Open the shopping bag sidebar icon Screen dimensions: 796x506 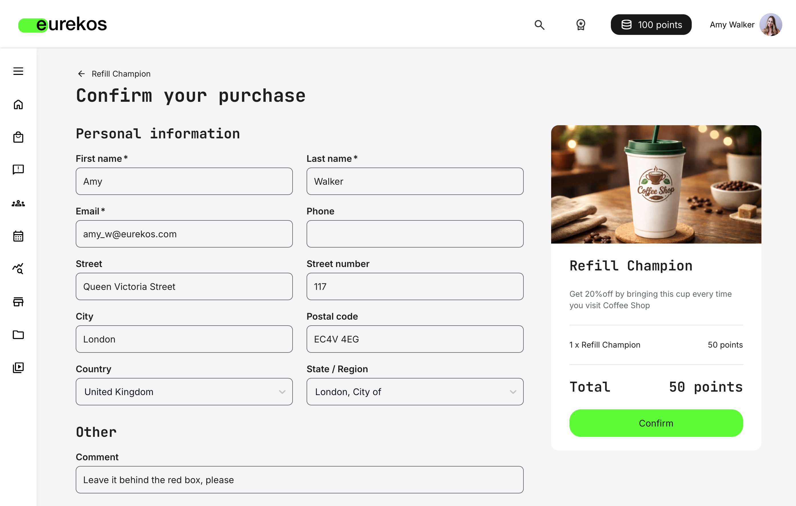point(18,137)
